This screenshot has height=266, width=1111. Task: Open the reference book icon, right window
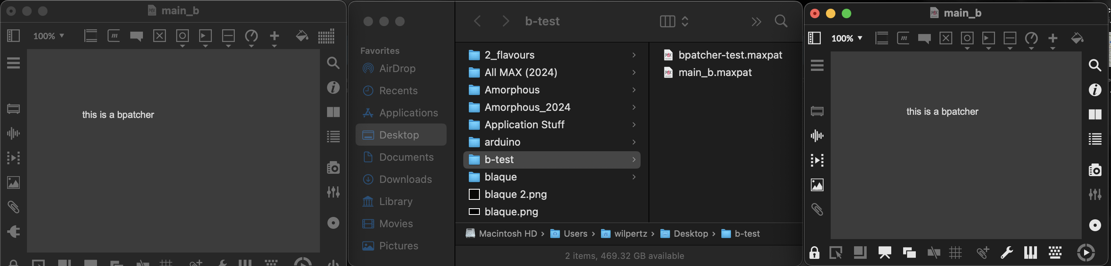[1095, 114]
